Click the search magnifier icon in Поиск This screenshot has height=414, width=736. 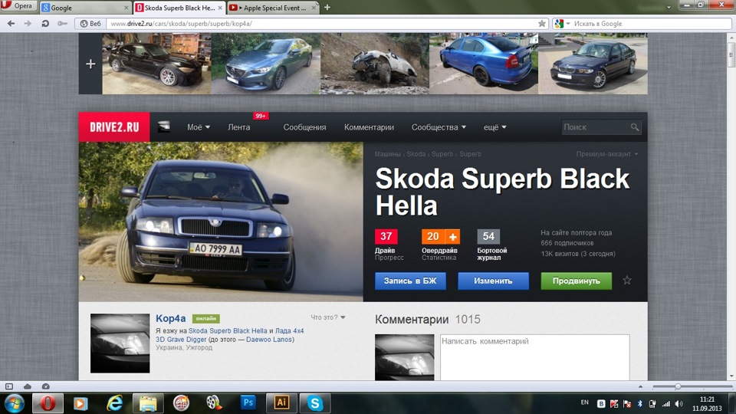pyautogui.click(x=635, y=127)
